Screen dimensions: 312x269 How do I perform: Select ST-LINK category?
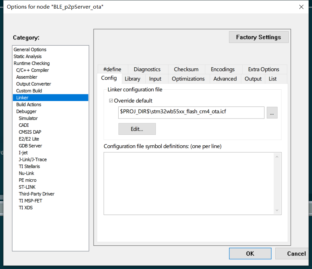click(50, 187)
